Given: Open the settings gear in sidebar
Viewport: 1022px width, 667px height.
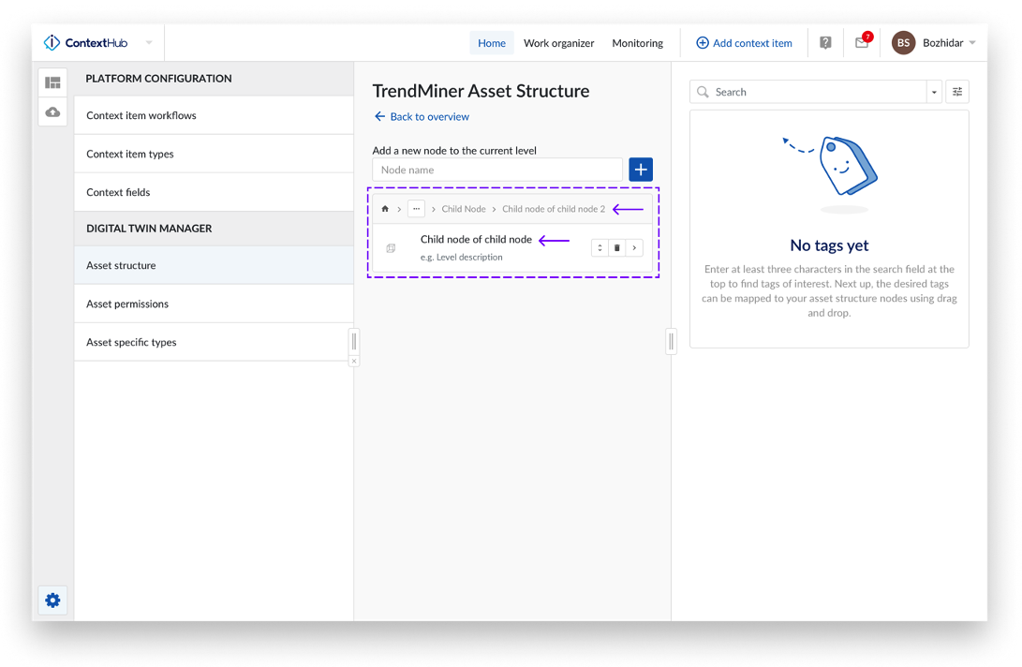Looking at the screenshot, I should coord(52,600).
